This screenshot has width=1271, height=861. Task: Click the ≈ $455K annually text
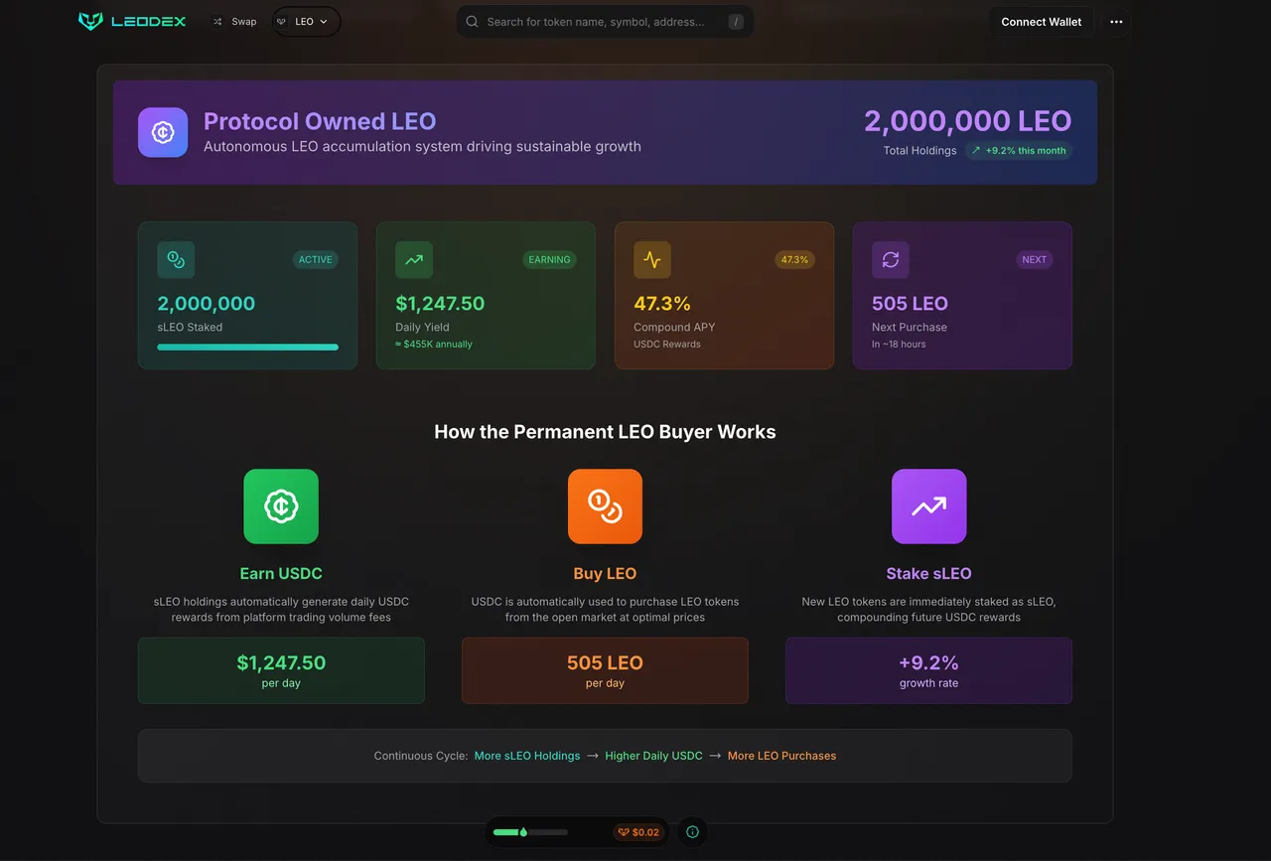pos(434,344)
